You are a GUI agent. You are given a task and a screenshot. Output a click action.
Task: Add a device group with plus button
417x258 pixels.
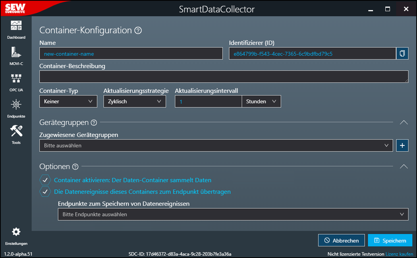coord(402,145)
